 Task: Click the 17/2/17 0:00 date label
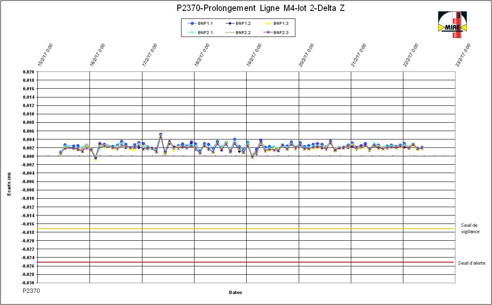click(x=150, y=55)
